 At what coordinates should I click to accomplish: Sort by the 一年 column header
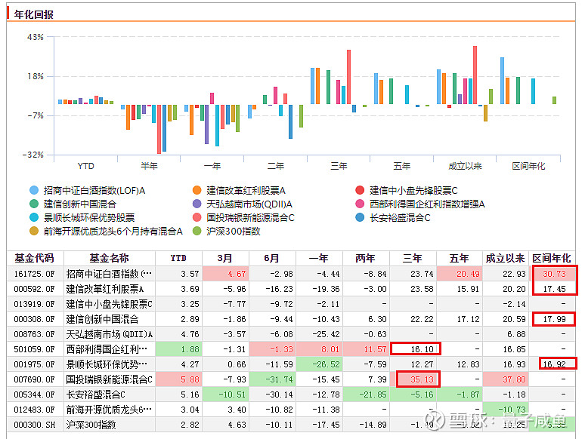(319, 259)
